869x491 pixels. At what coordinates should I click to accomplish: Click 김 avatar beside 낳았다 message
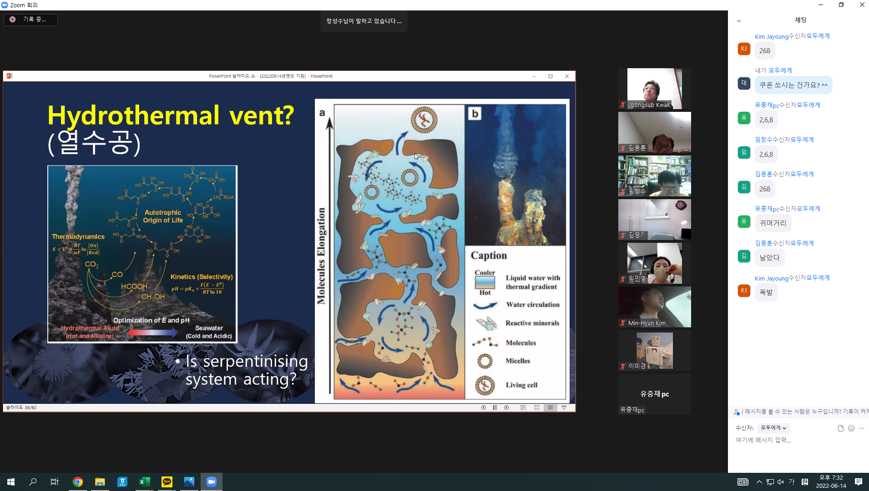(744, 256)
